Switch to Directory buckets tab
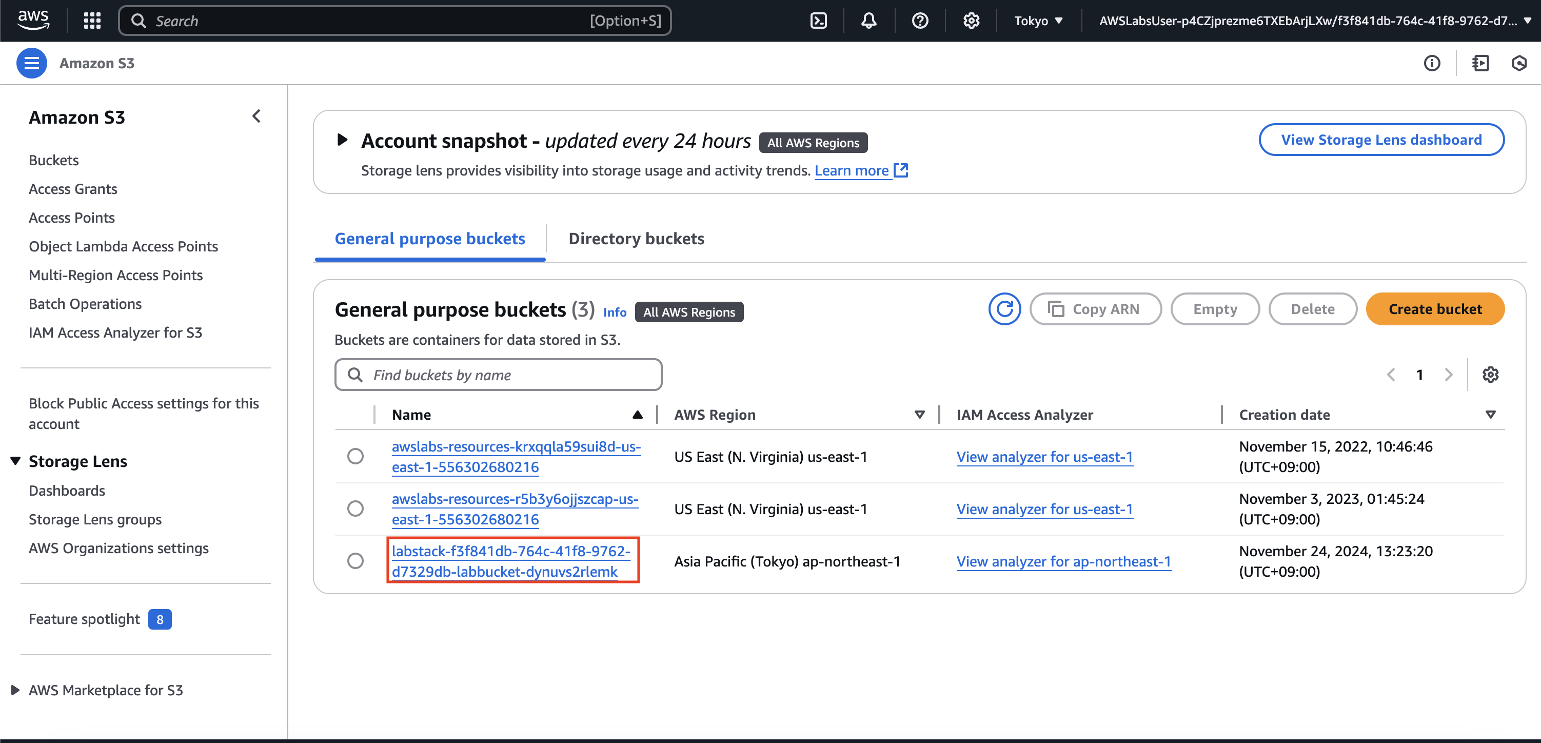Viewport: 1541px width, 743px height. pos(636,239)
